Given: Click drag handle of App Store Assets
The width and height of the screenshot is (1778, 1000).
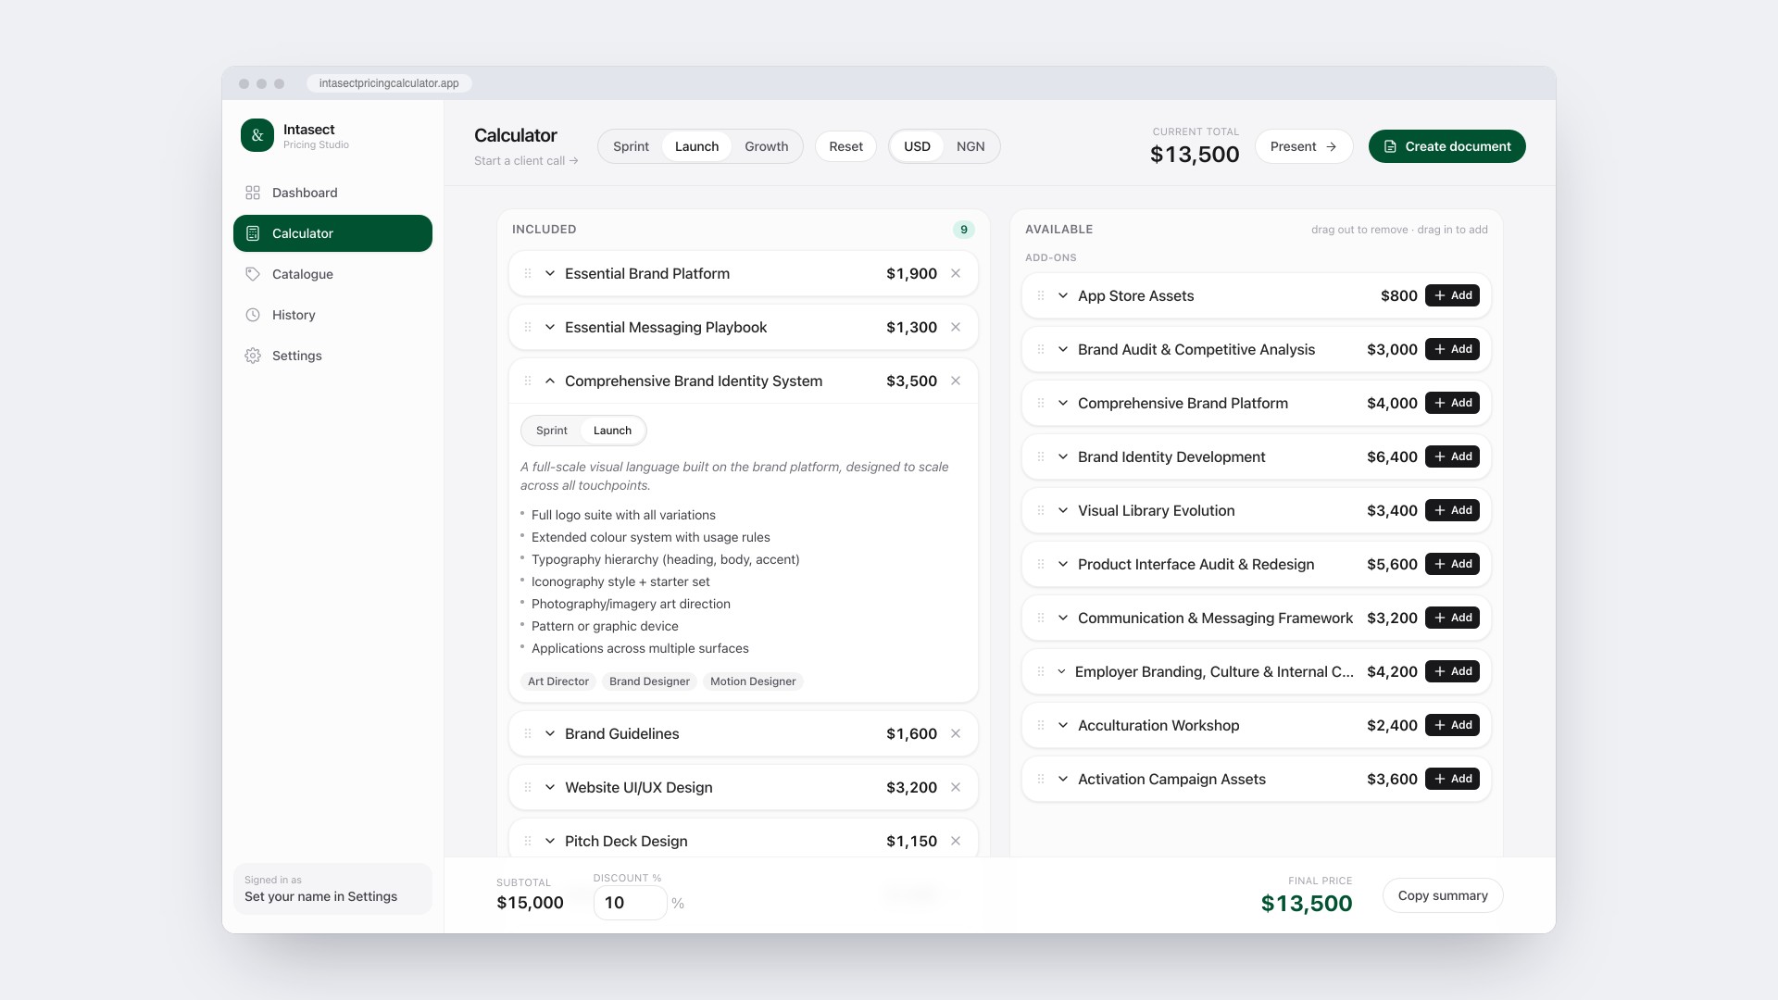Looking at the screenshot, I should tap(1041, 295).
